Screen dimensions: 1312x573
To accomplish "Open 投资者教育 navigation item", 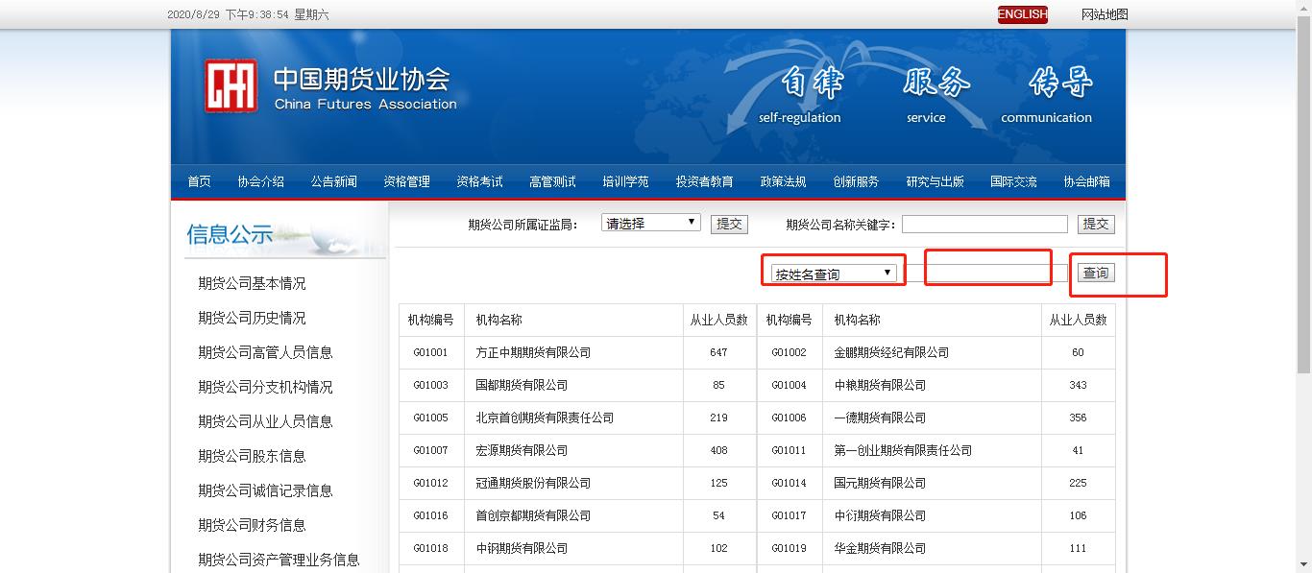I will point(705,181).
